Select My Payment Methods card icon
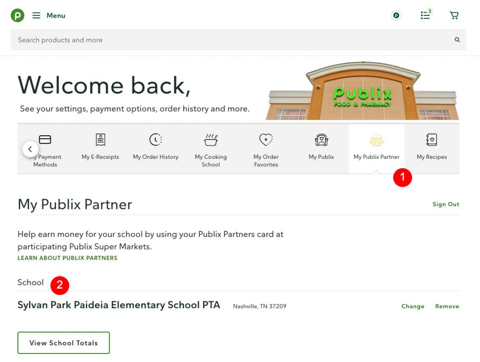 tap(45, 140)
